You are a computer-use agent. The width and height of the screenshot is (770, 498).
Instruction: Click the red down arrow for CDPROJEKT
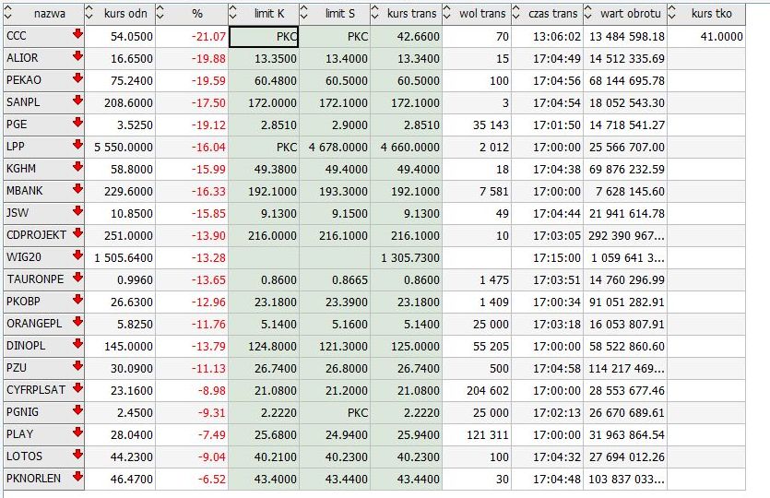pyautogui.click(x=77, y=234)
